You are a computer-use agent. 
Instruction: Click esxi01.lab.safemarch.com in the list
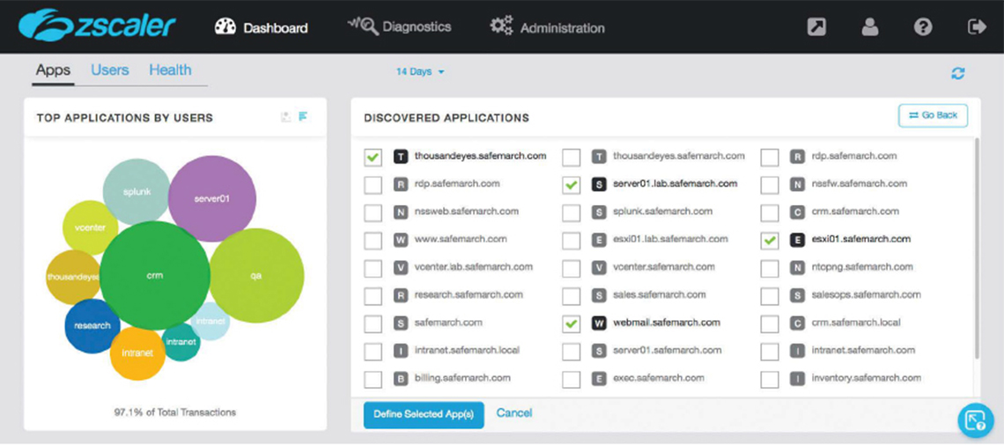(x=670, y=239)
